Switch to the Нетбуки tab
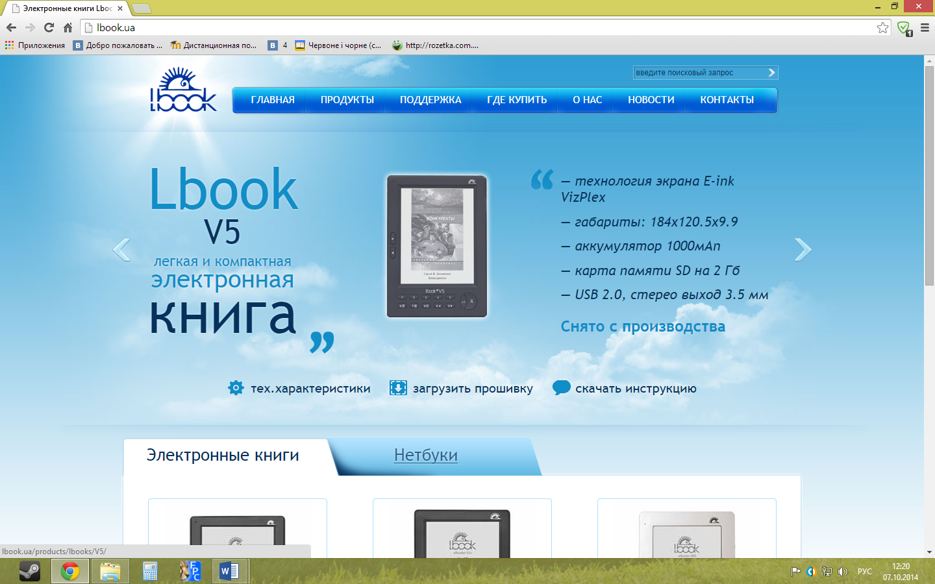The image size is (935, 584). [426, 456]
